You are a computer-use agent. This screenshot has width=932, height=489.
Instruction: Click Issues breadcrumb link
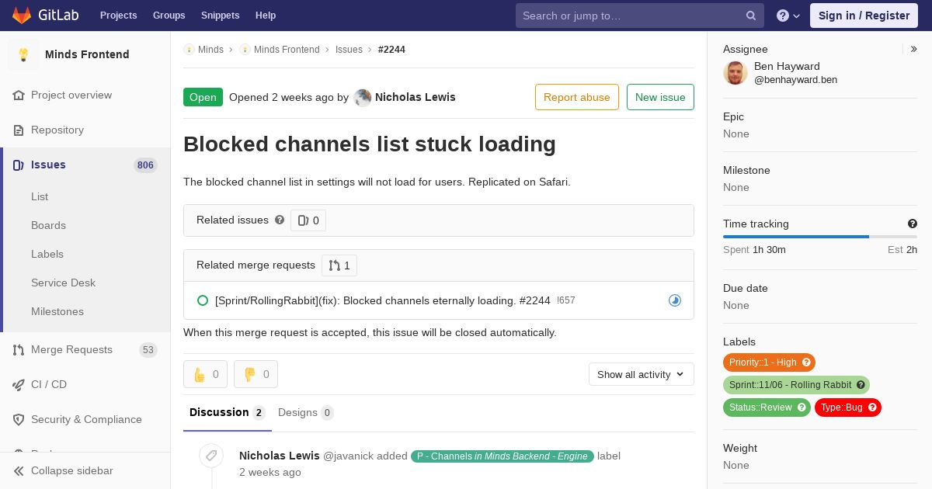(349, 50)
